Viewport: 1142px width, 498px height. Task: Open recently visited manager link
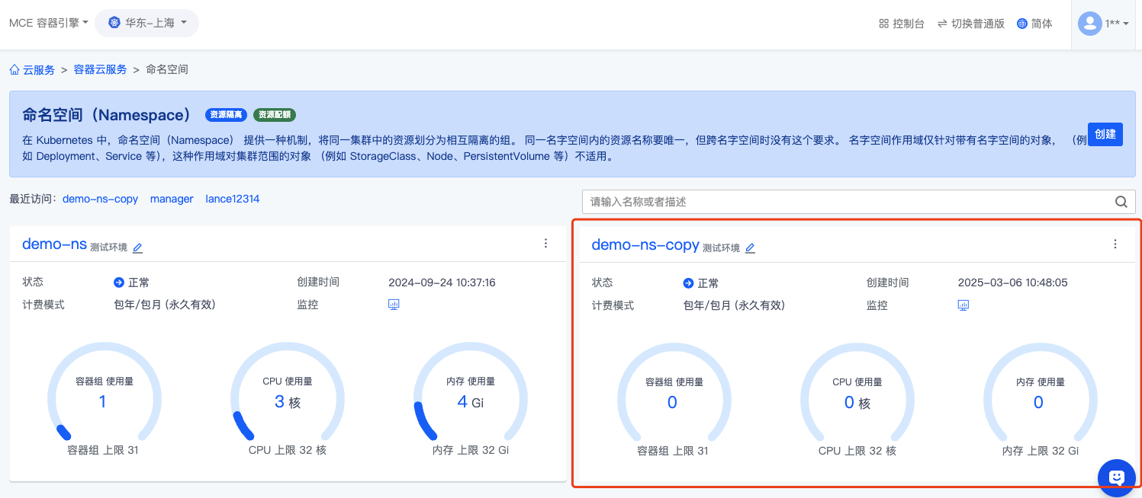[x=172, y=199]
